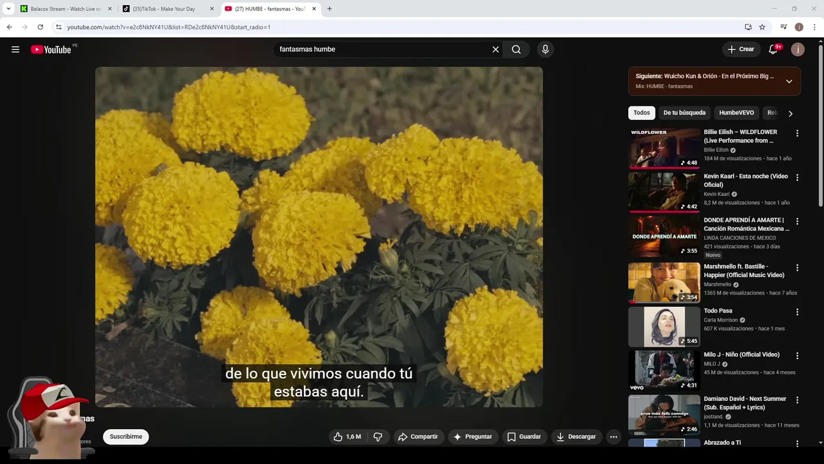The width and height of the screenshot is (824, 464).
Task: Click the address bar URL
Action: [169, 27]
